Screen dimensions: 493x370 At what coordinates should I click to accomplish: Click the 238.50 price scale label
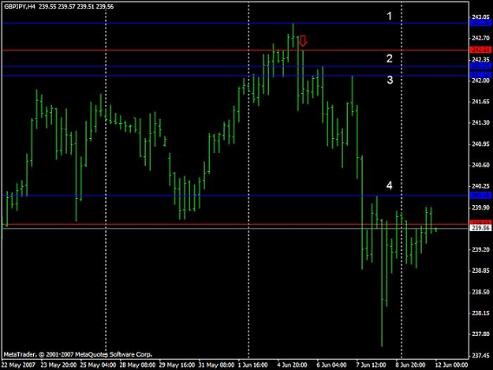[480, 292]
